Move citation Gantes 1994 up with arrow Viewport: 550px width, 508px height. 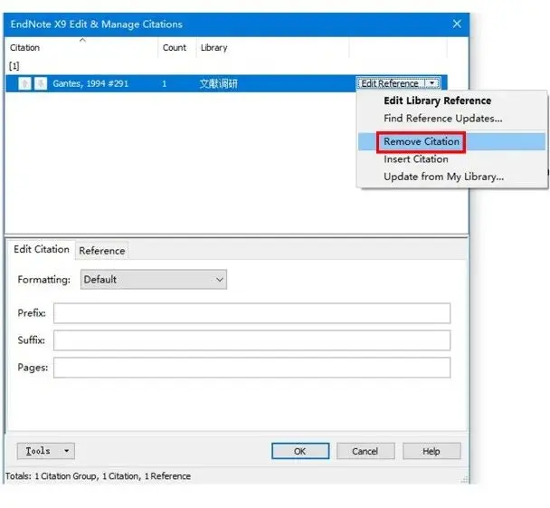(x=24, y=83)
